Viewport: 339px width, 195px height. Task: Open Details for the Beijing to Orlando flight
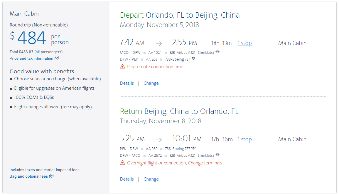(127, 179)
